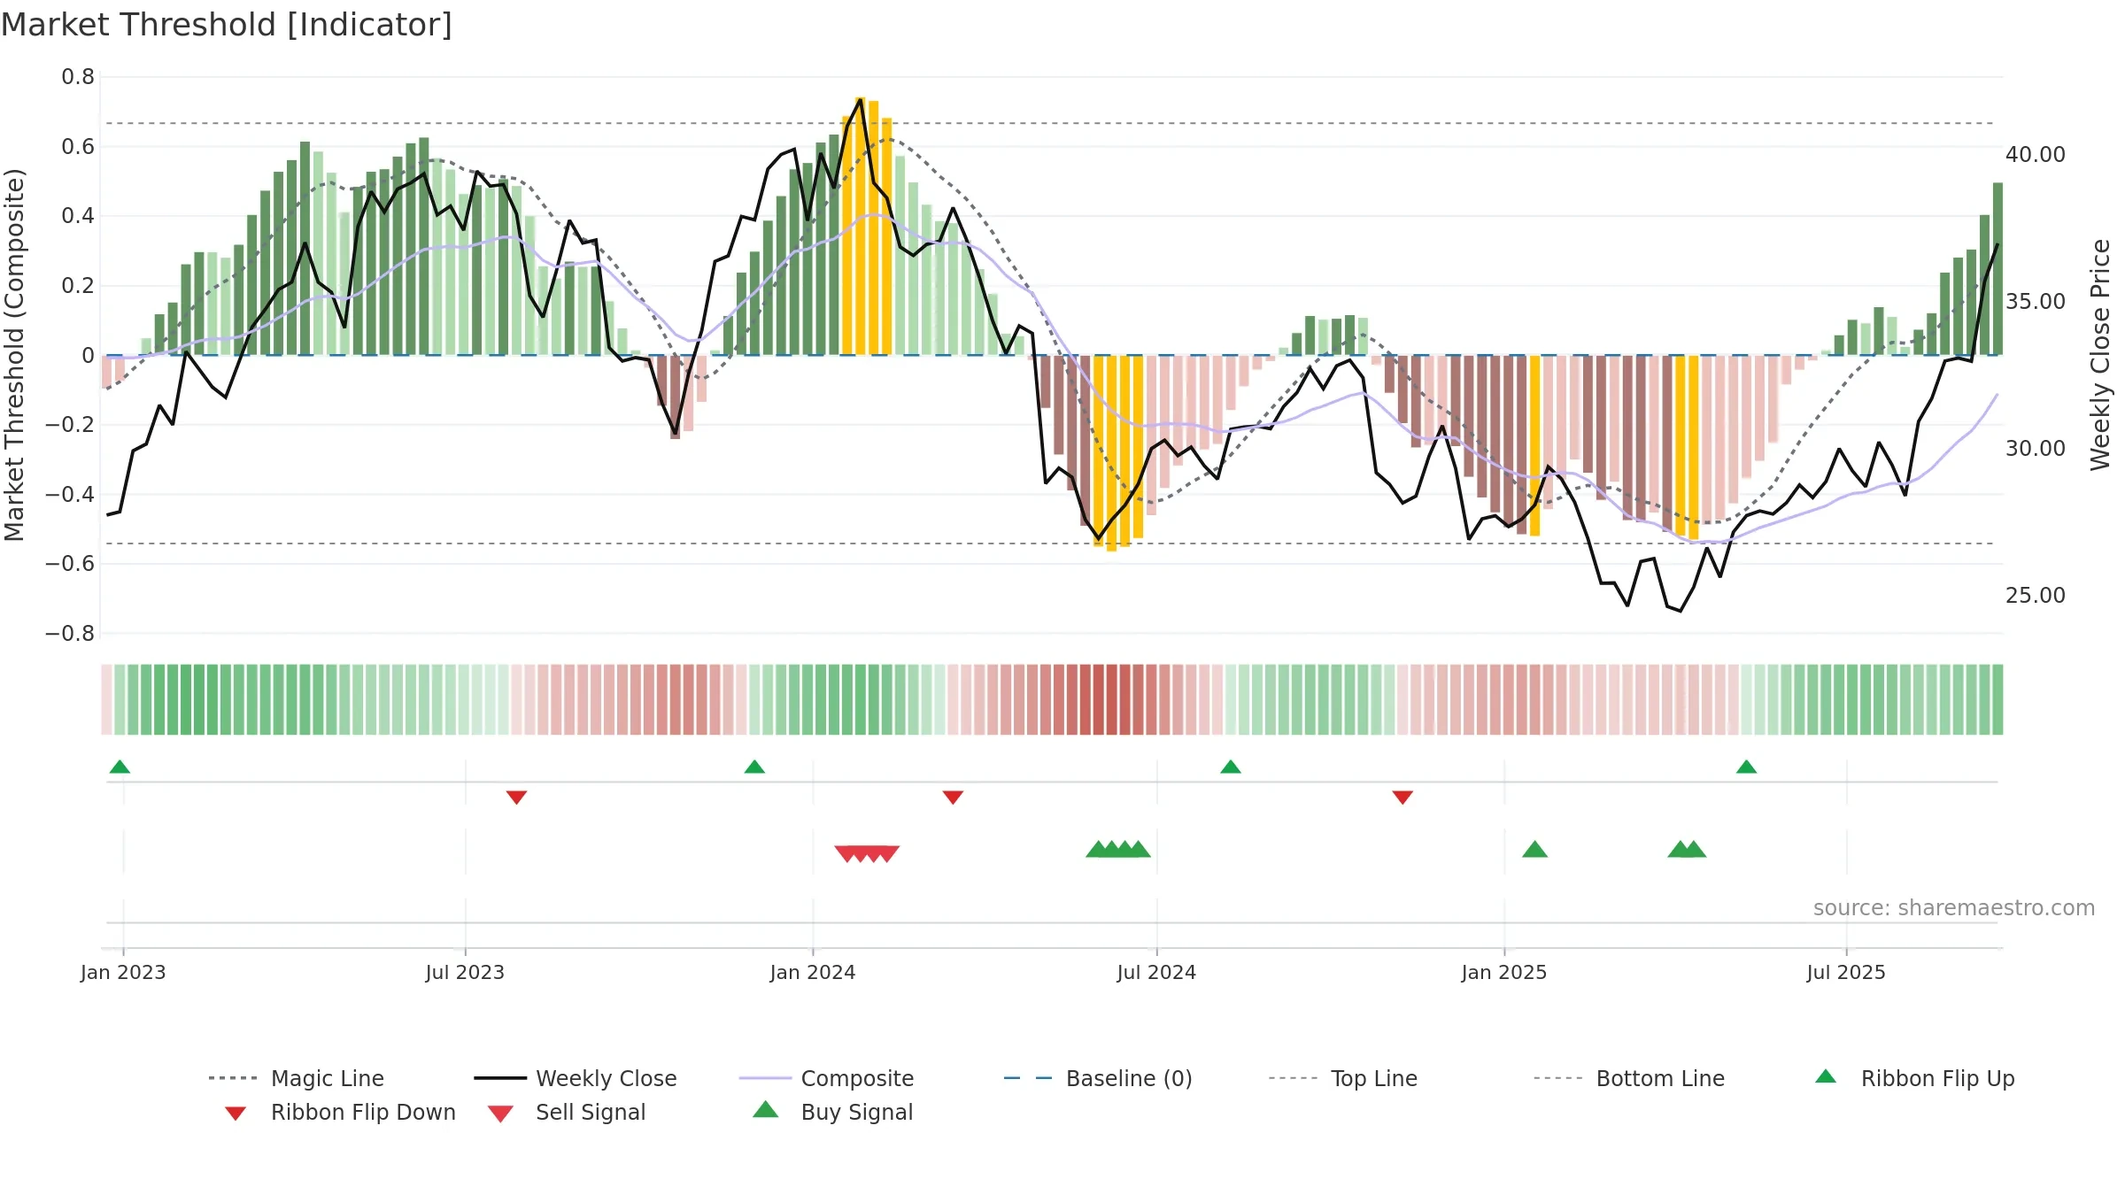
Task: Toggle the Sell Signal legend entry
Action: pos(567,1112)
